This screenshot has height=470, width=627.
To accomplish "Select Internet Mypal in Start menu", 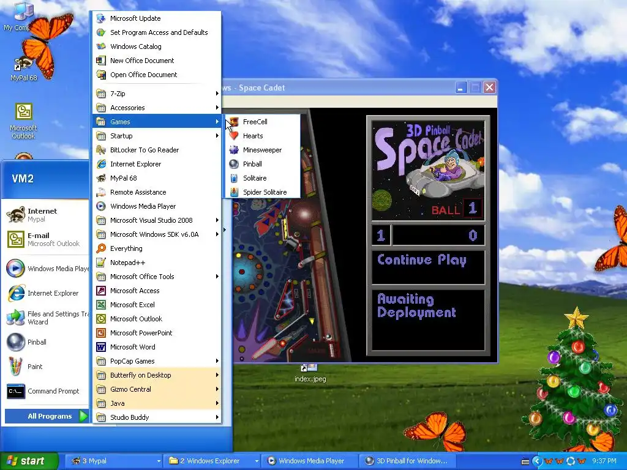I will [x=45, y=215].
